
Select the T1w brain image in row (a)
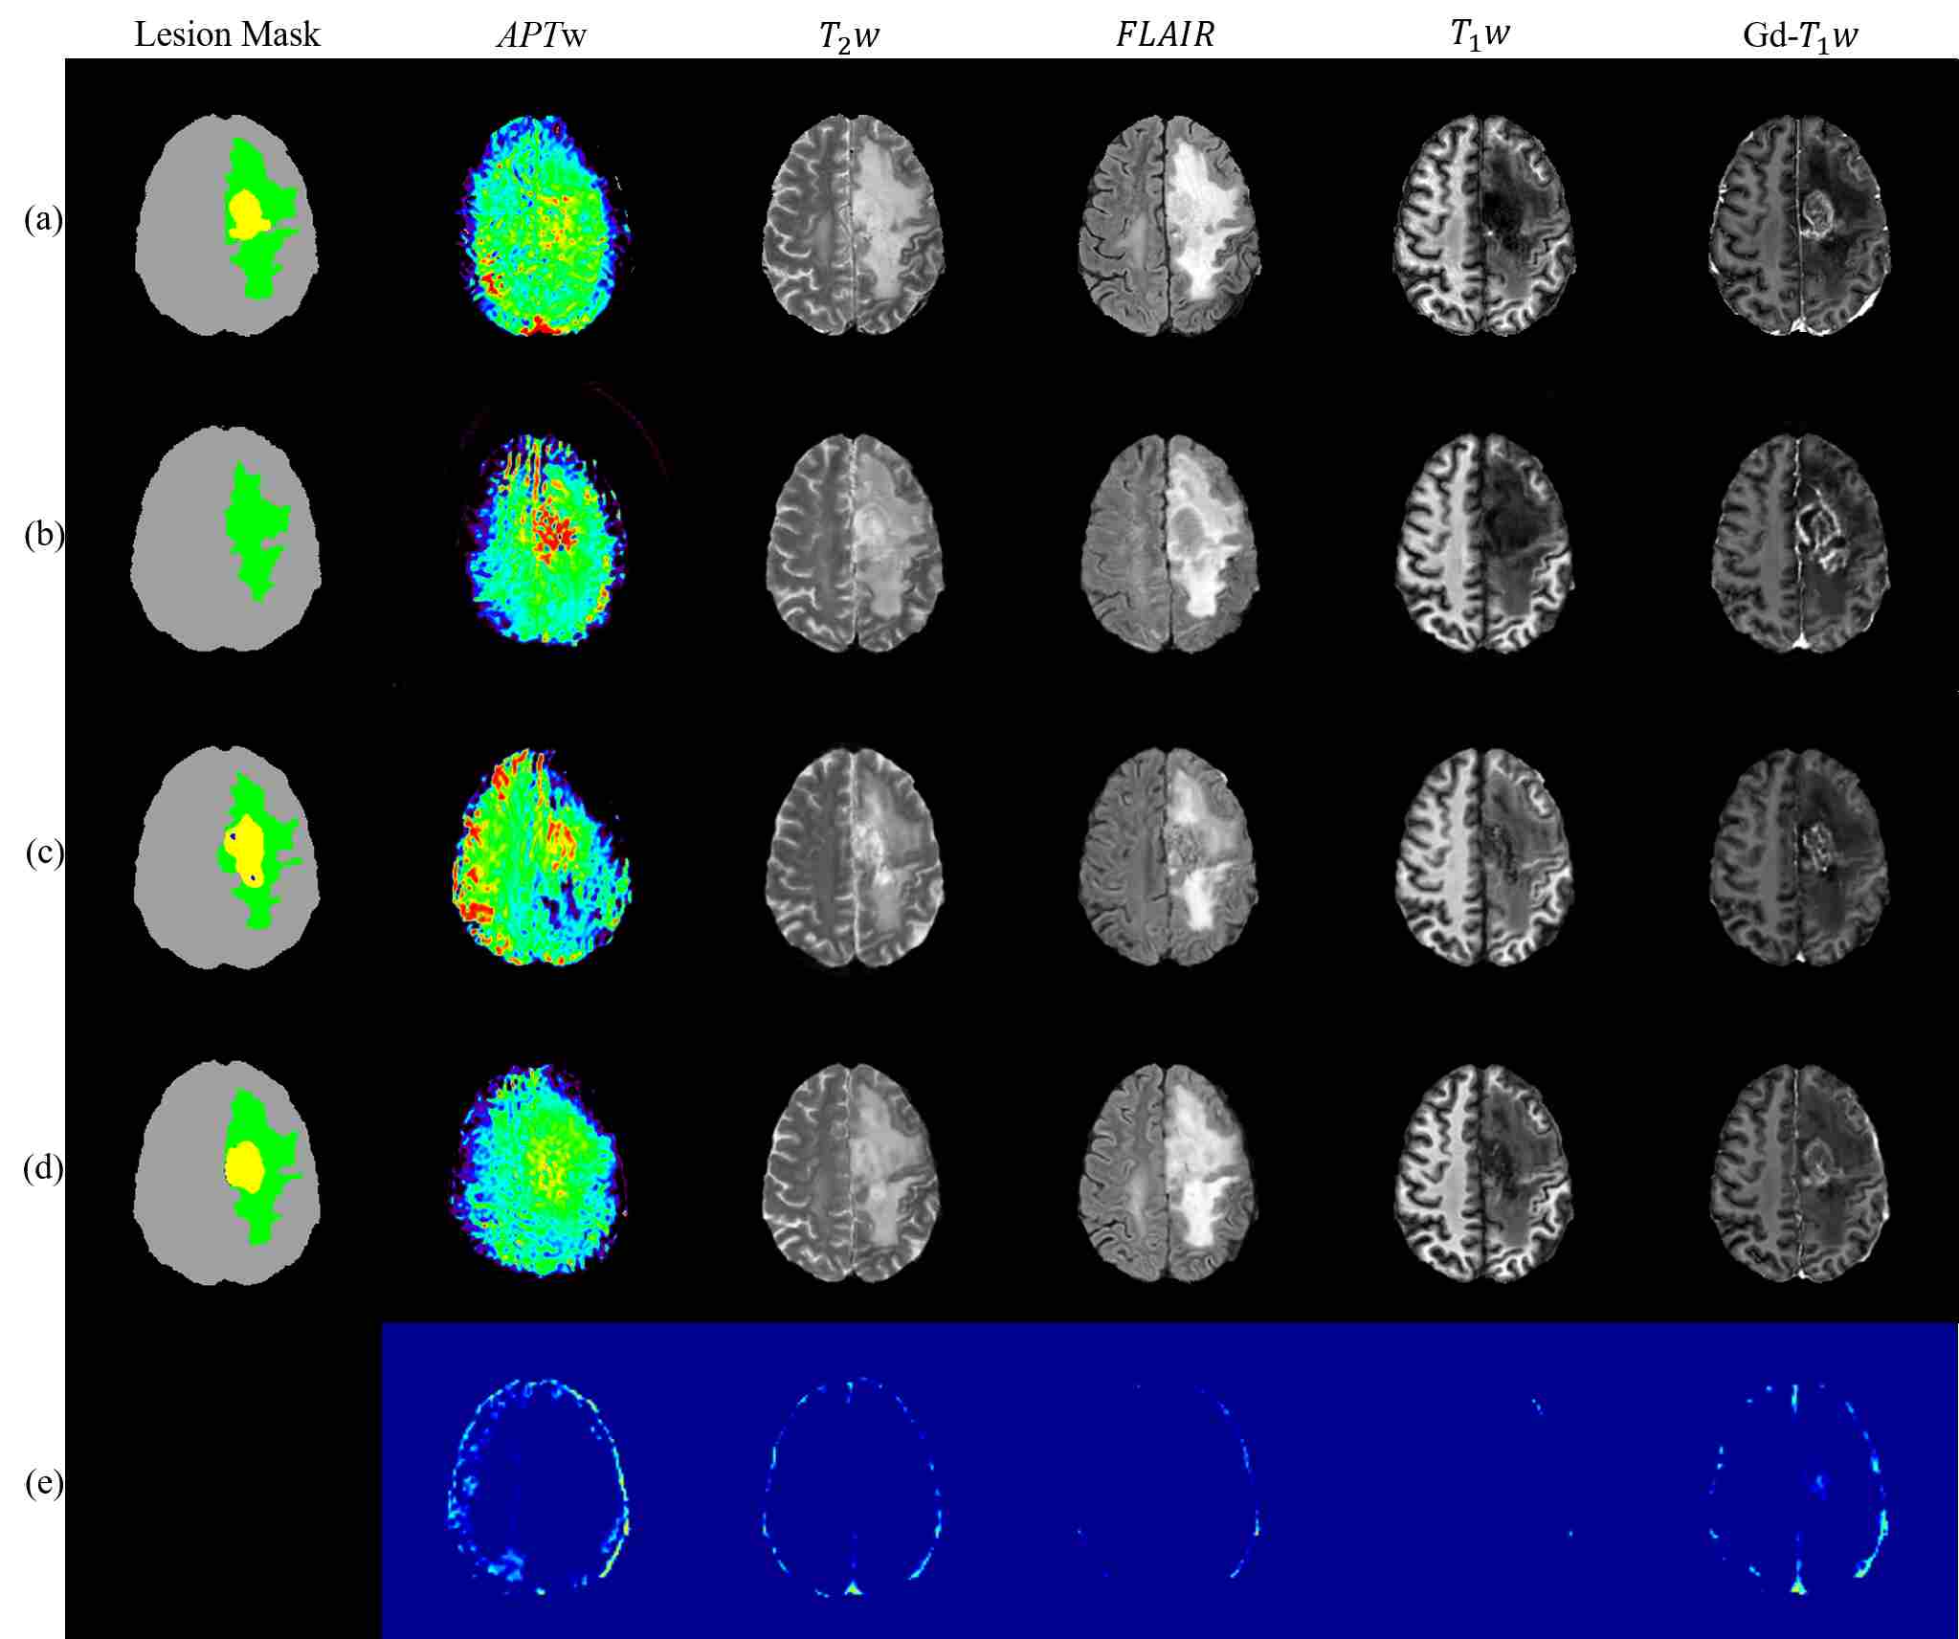(x=1483, y=226)
